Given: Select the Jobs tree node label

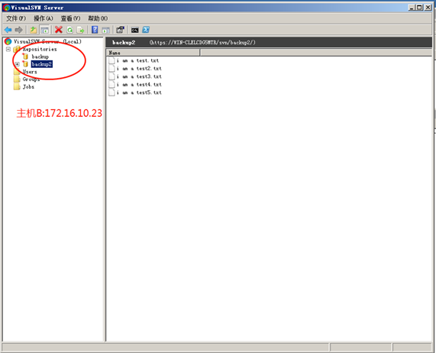Looking at the screenshot, I should click(x=28, y=87).
